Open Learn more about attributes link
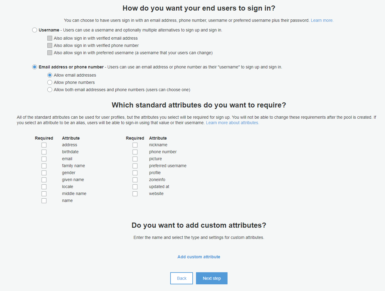This screenshot has width=385, height=291. pos(232,123)
